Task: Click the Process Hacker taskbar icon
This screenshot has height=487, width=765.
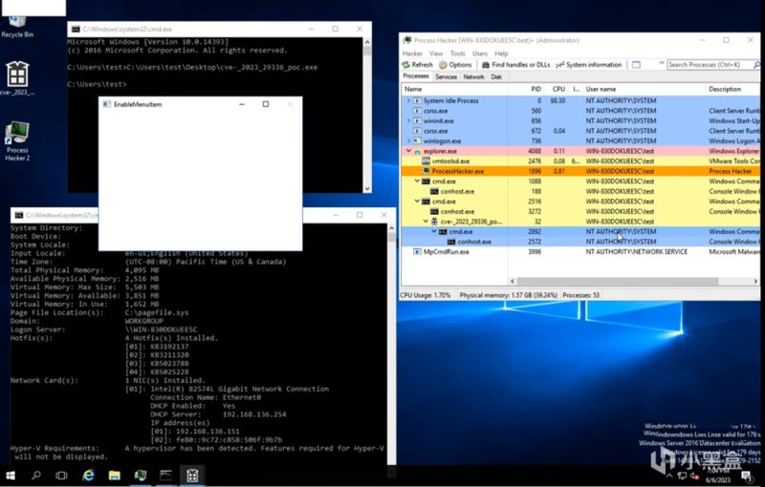Action: [x=141, y=476]
